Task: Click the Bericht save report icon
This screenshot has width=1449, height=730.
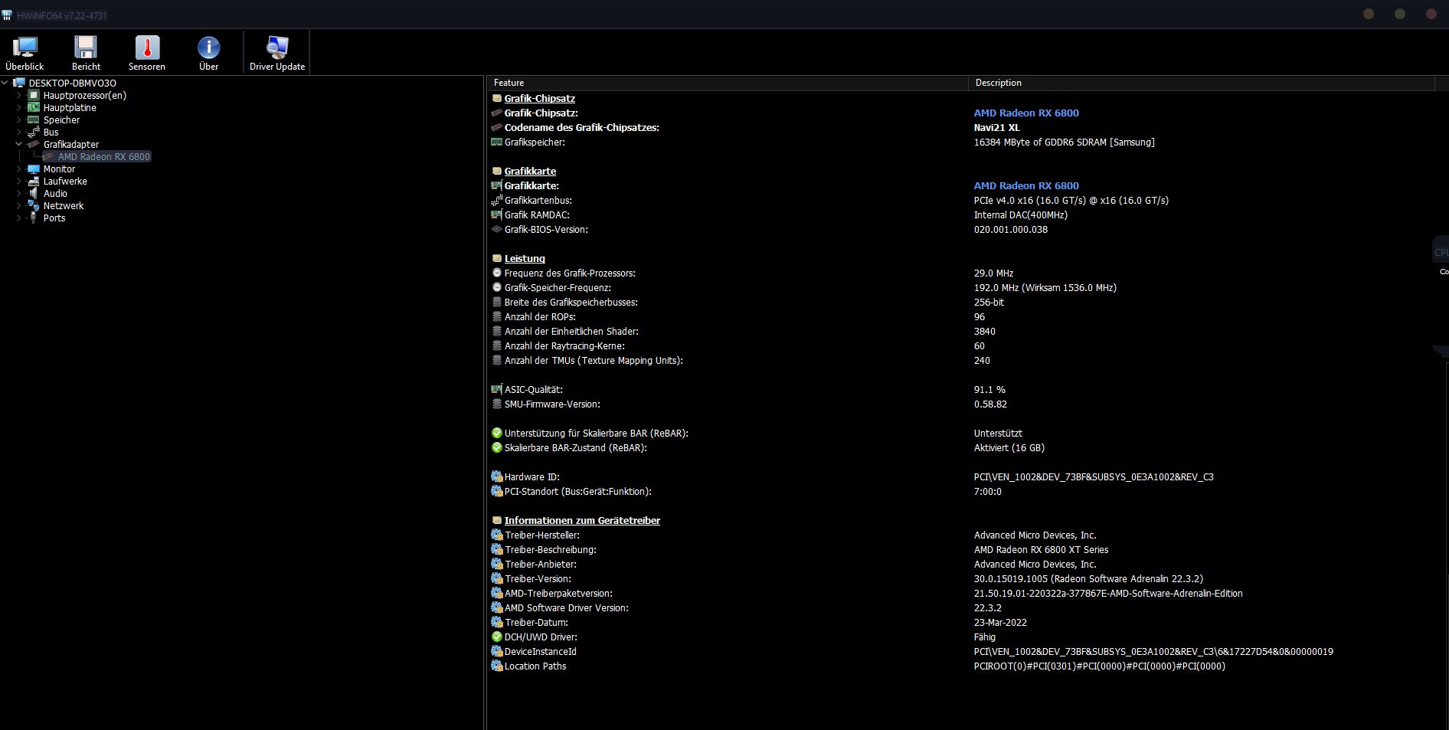Action: point(86,47)
